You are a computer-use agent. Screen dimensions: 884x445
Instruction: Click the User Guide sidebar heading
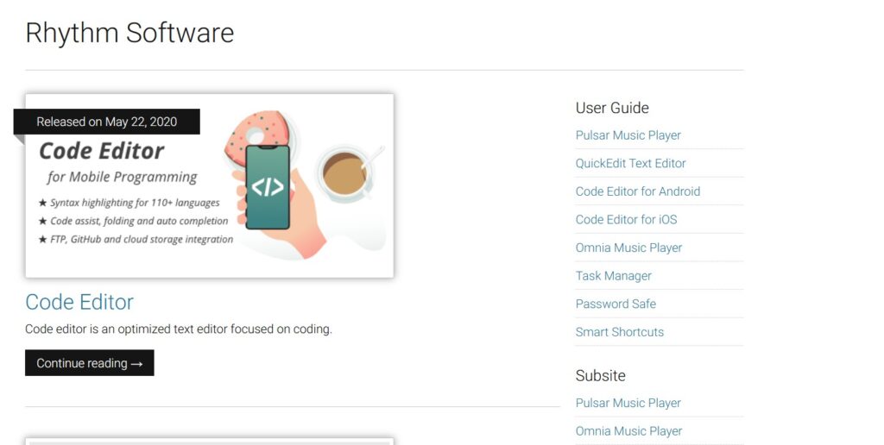[x=612, y=108]
